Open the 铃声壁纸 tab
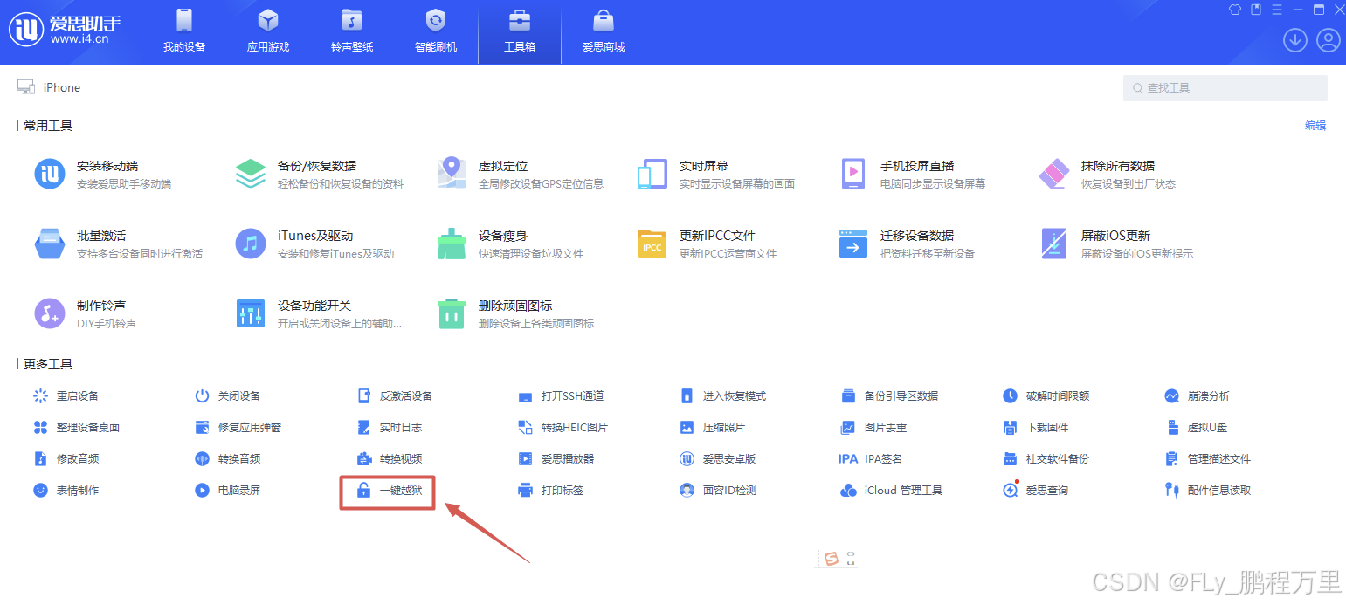Image resolution: width=1346 pixels, height=605 pixels. (352, 31)
